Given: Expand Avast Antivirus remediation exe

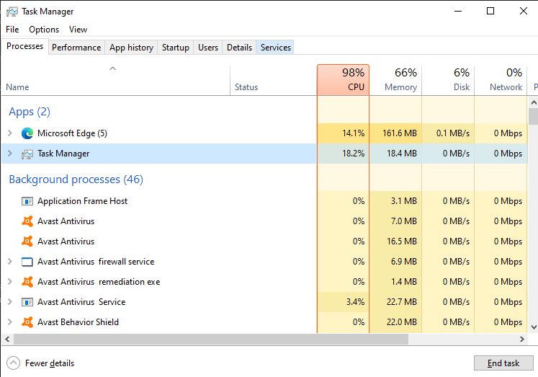Looking at the screenshot, I should [x=10, y=282].
